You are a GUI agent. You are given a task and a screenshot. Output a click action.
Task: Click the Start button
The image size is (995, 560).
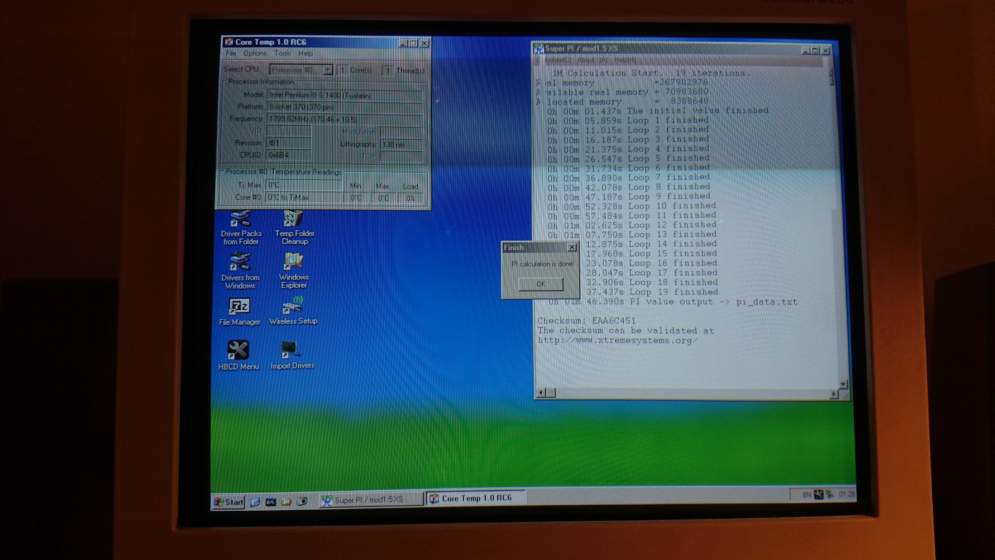(x=228, y=502)
